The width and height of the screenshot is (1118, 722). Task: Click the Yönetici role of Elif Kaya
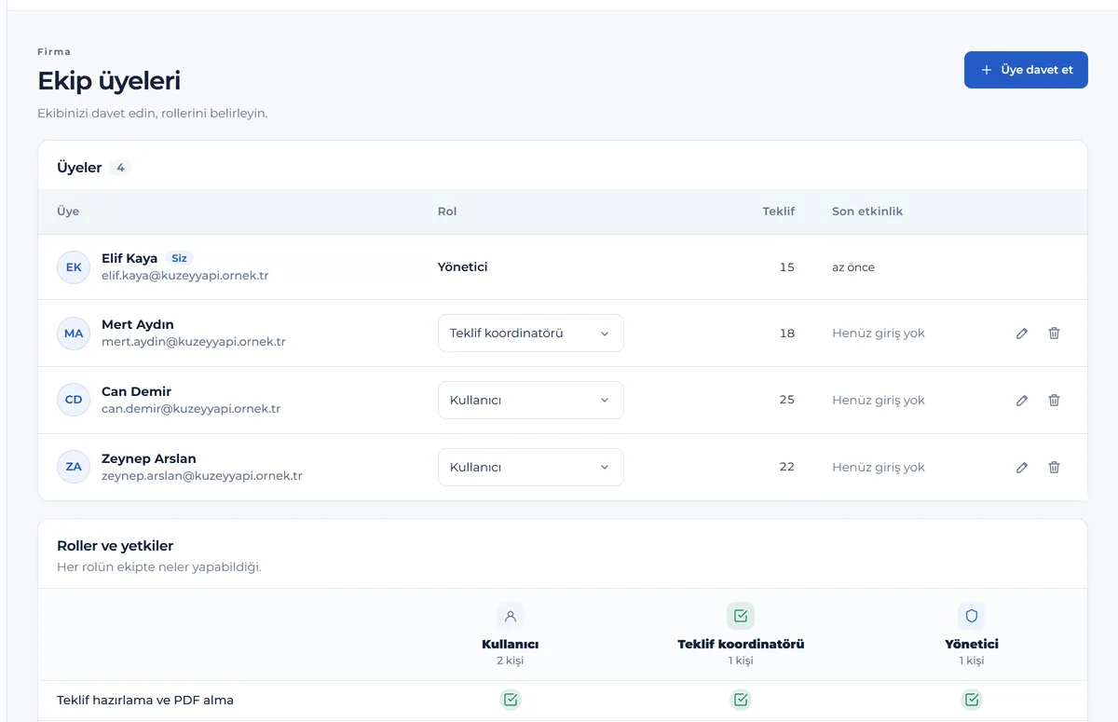click(463, 267)
